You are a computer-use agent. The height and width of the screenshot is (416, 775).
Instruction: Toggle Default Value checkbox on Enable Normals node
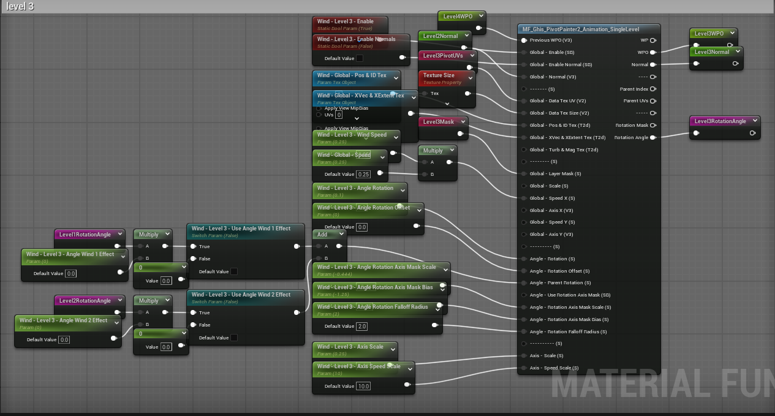click(360, 58)
